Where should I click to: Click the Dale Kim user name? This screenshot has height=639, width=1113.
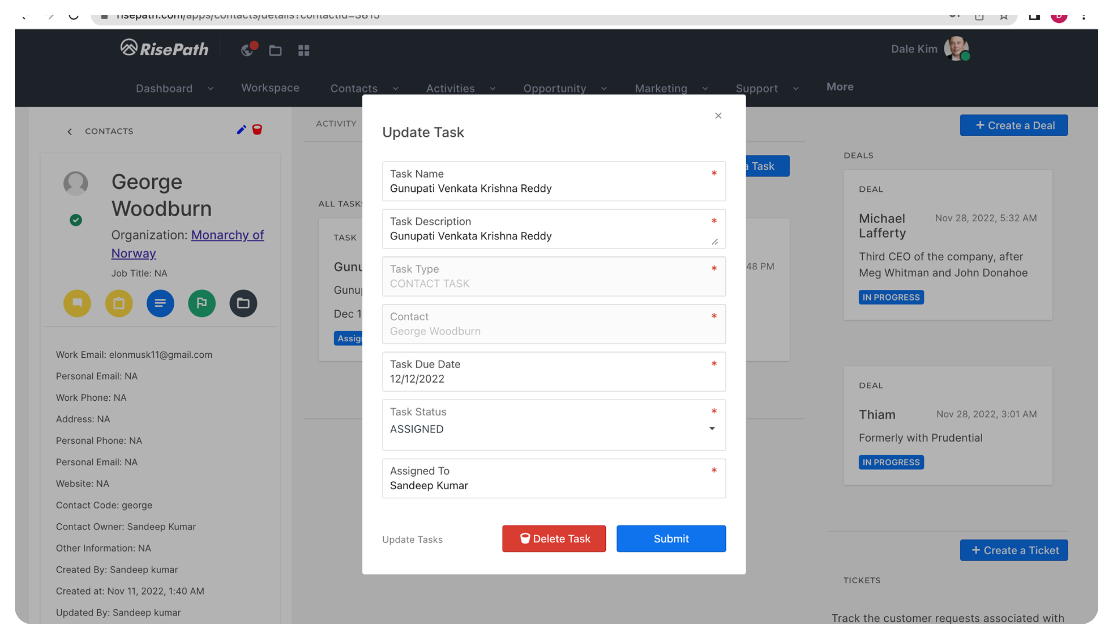tap(914, 49)
